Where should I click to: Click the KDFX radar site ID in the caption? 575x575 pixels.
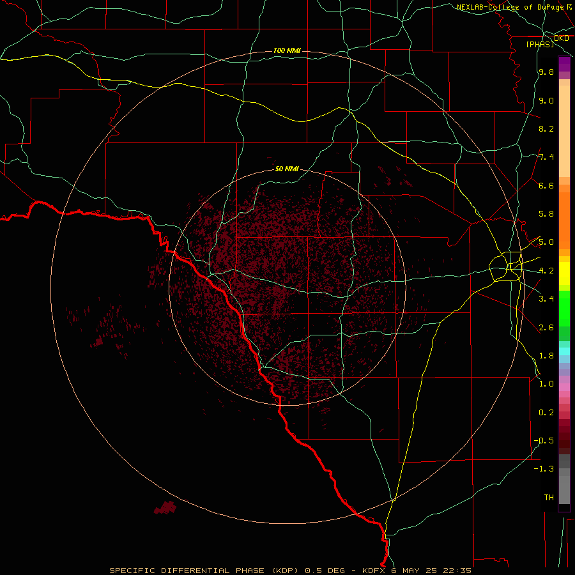pos(375,571)
